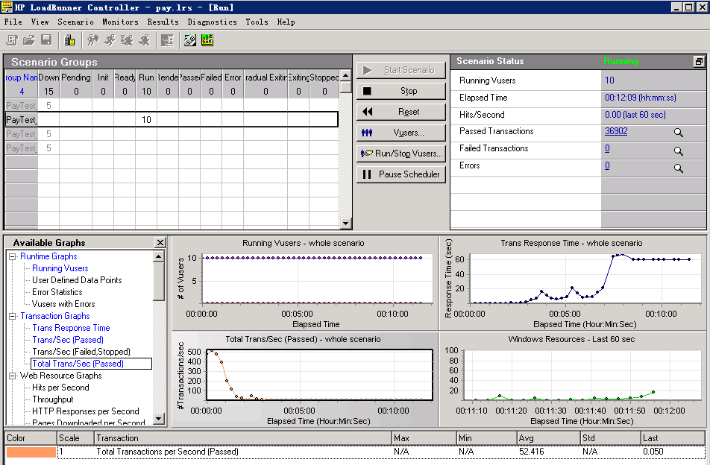The image size is (710, 465).
Task: Click the Run/Stop Vusers... button
Action: (401, 154)
